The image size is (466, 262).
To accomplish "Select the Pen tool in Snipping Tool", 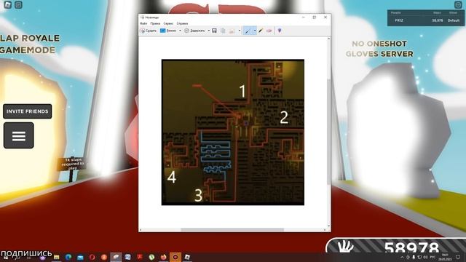I will tap(248, 31).
